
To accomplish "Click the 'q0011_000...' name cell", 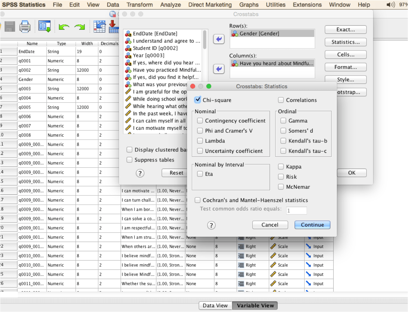I will [x=32, y=283].
